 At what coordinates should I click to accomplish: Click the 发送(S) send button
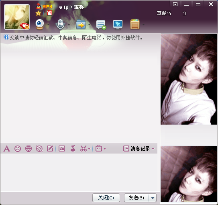click(137, 198)
